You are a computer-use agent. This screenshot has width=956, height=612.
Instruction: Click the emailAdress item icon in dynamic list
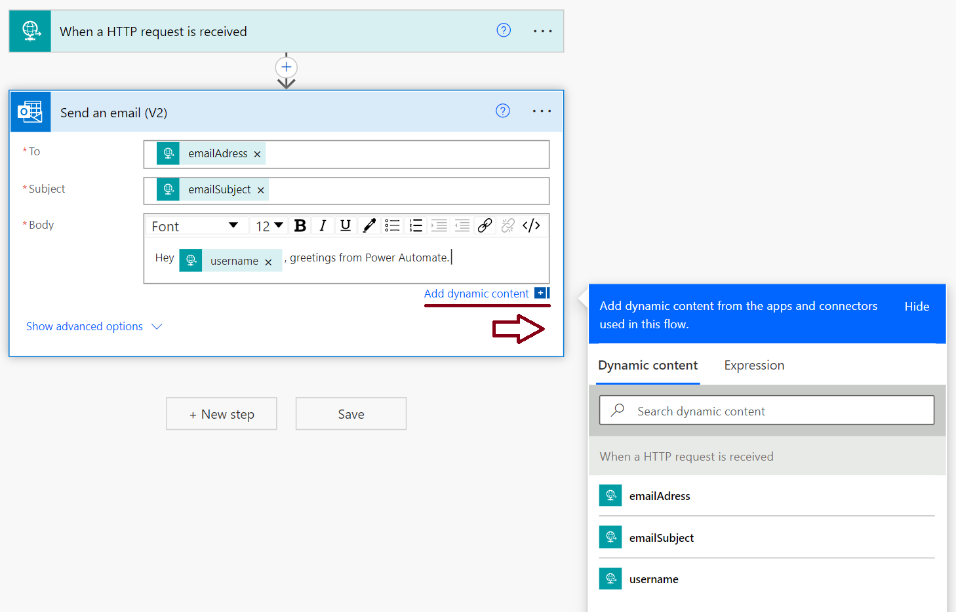(610, 495)
